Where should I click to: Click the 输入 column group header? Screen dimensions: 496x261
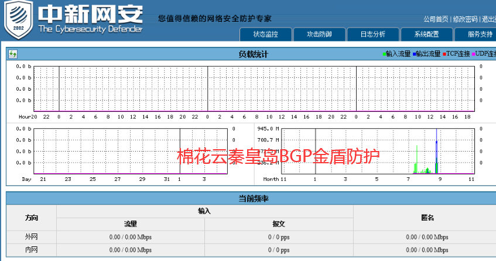pos(204,211)
